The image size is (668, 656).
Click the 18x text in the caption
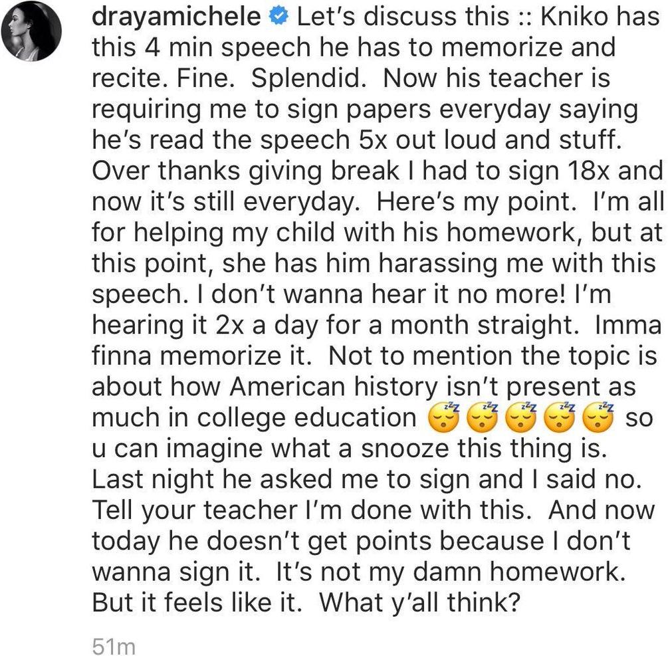(588, 171)
